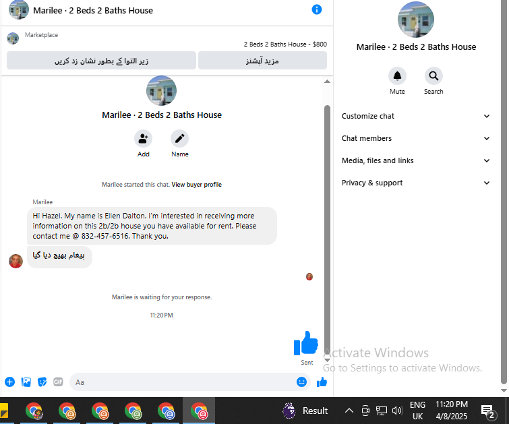Screen dimensions: 509x424
Task: Expand Chat members section
Action: (415, 138)
